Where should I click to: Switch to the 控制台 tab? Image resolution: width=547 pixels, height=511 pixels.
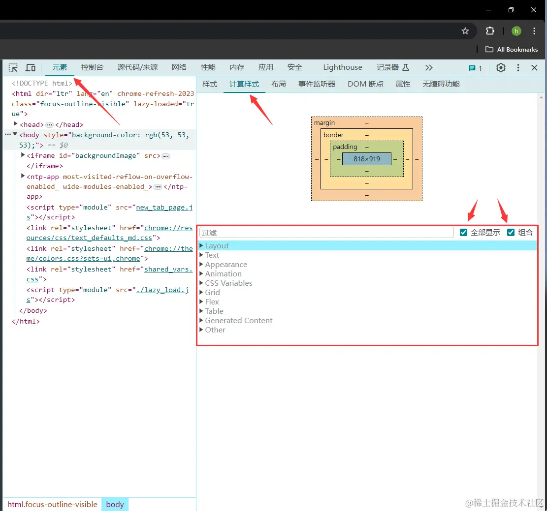click(x=92, y=67)
